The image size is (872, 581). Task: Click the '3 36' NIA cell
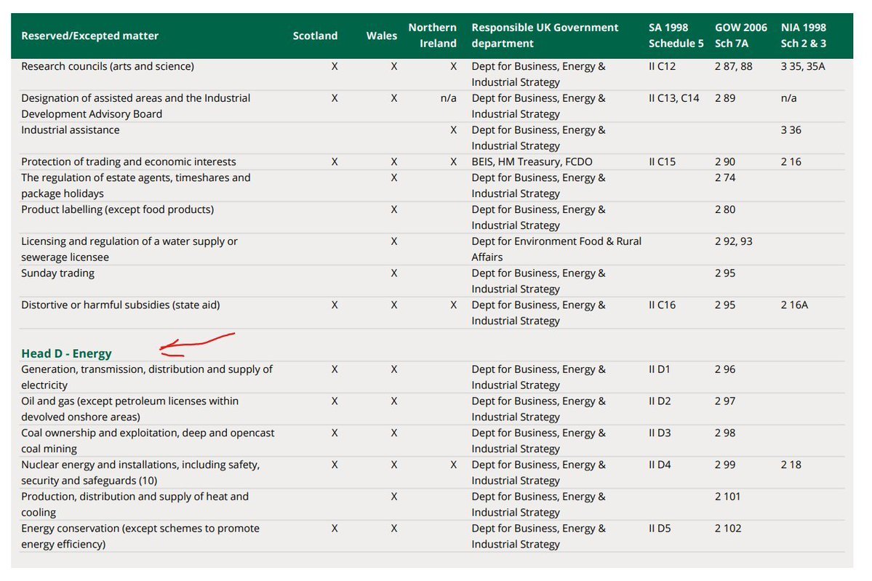pos(791,130)
